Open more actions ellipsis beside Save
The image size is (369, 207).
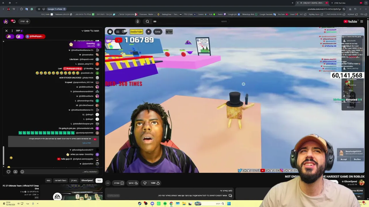[x=108, y=183]
